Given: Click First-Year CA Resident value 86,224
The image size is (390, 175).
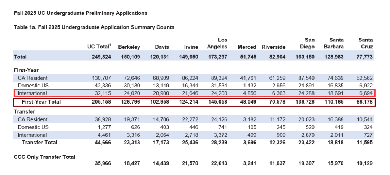Looking at the screenshot, I should [x=190, y=78].
